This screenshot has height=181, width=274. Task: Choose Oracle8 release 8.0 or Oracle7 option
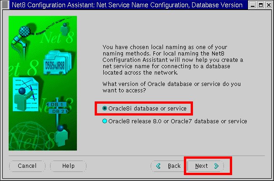pyautogui.click(x=175, y=121)
